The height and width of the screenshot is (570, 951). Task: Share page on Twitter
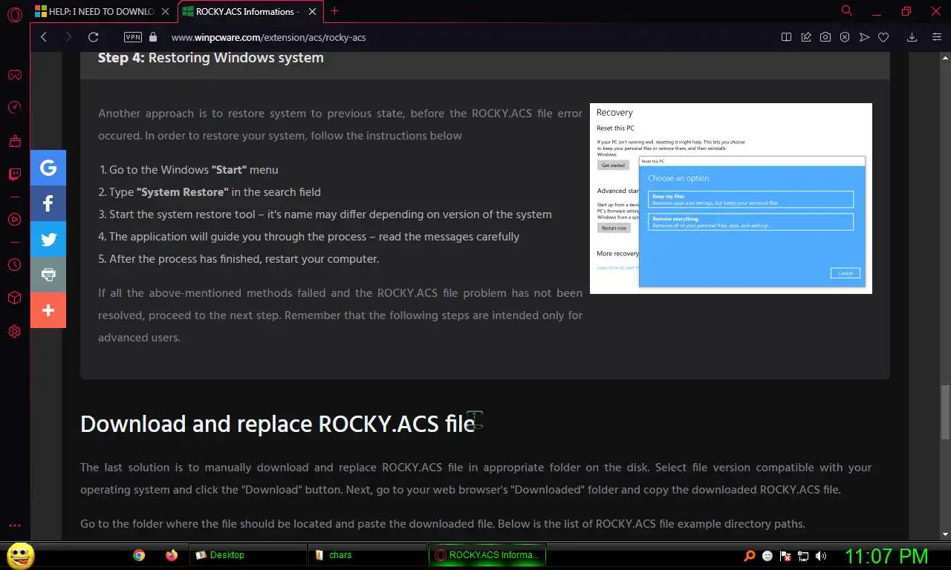48,239
